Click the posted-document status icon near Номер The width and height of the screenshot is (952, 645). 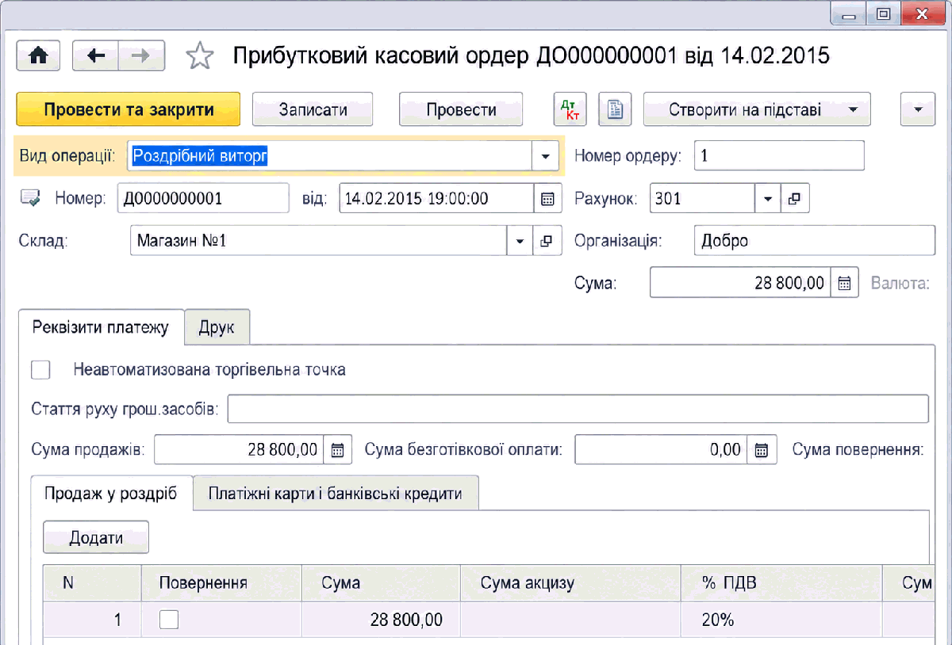(x=30, y=198)
